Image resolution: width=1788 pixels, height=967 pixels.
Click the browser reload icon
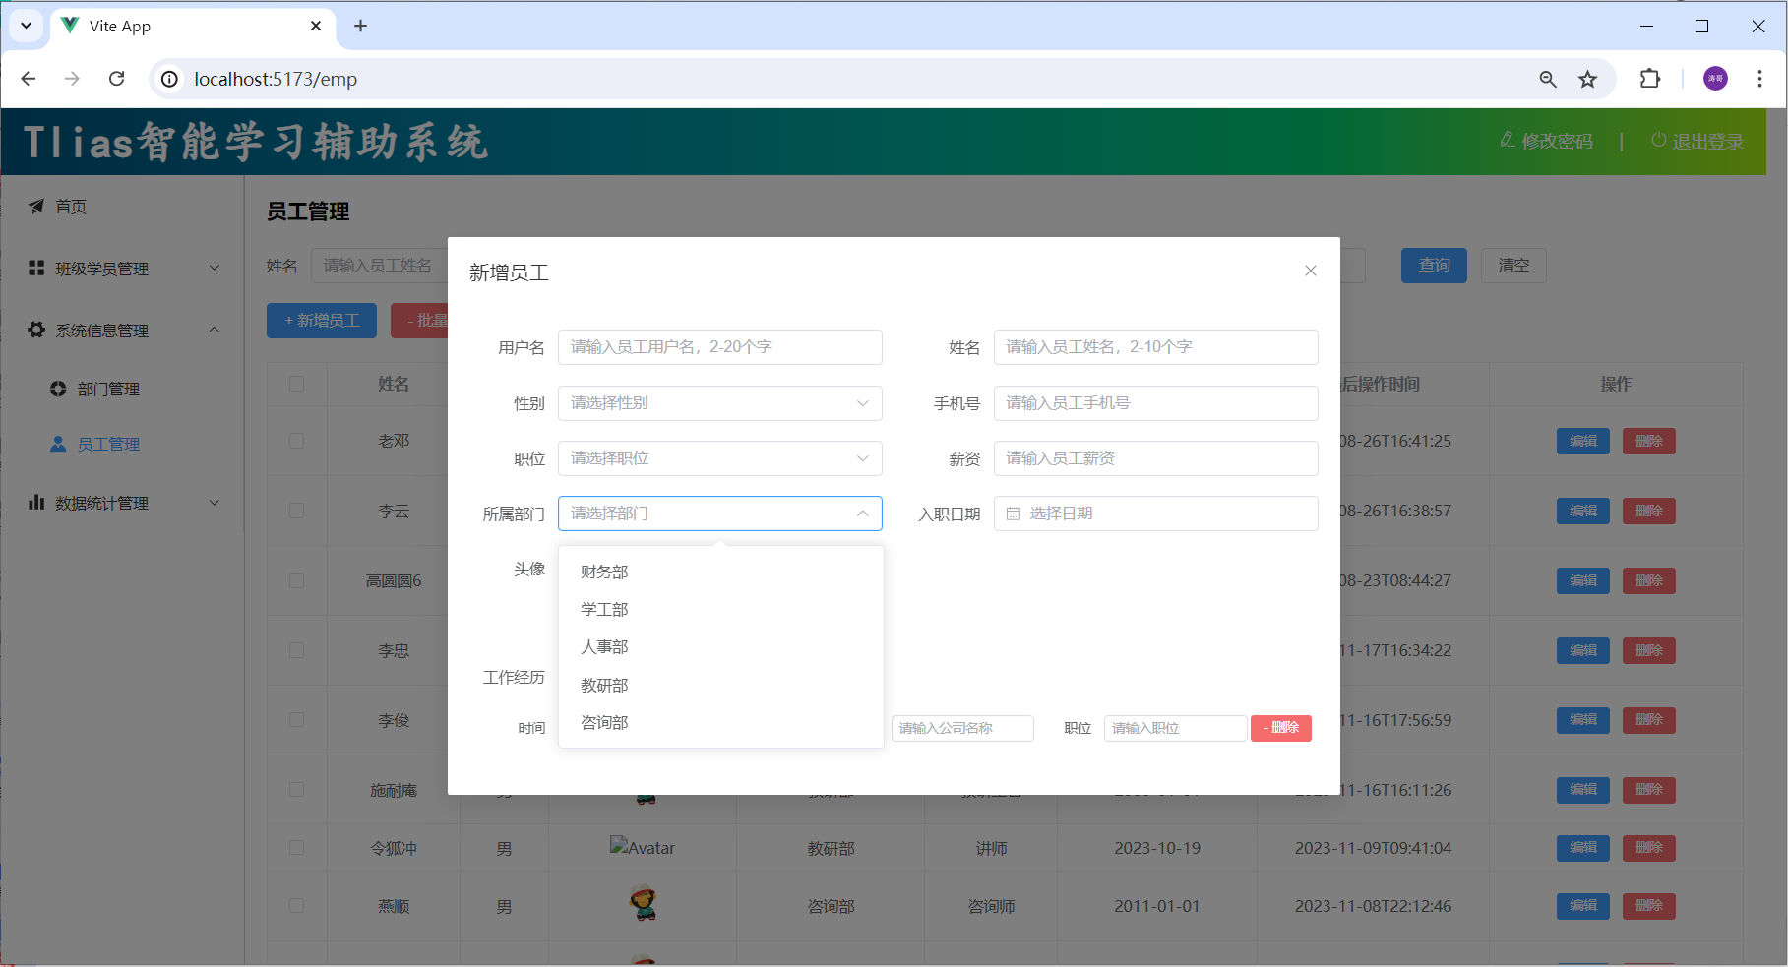pos(116,79)
